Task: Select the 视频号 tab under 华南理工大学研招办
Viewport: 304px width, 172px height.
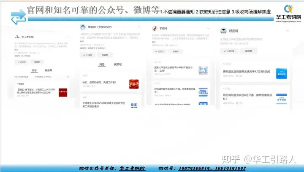Action: pos(118,64)
